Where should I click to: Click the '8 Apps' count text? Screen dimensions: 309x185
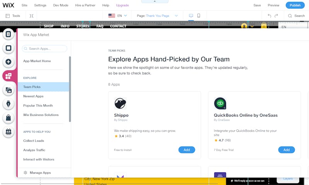click(x=114, y=84)
